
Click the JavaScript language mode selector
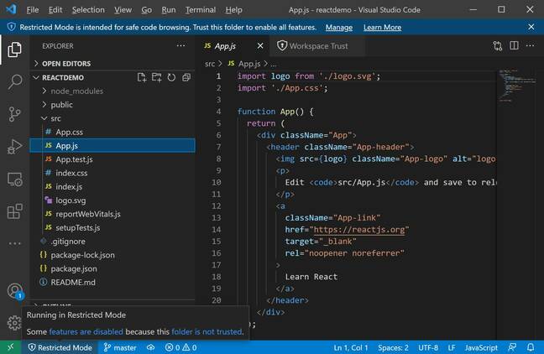click(481, 347)
